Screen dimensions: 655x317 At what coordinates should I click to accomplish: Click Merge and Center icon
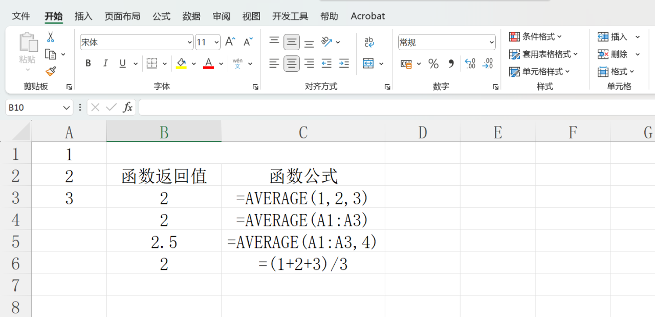[368, 64]
